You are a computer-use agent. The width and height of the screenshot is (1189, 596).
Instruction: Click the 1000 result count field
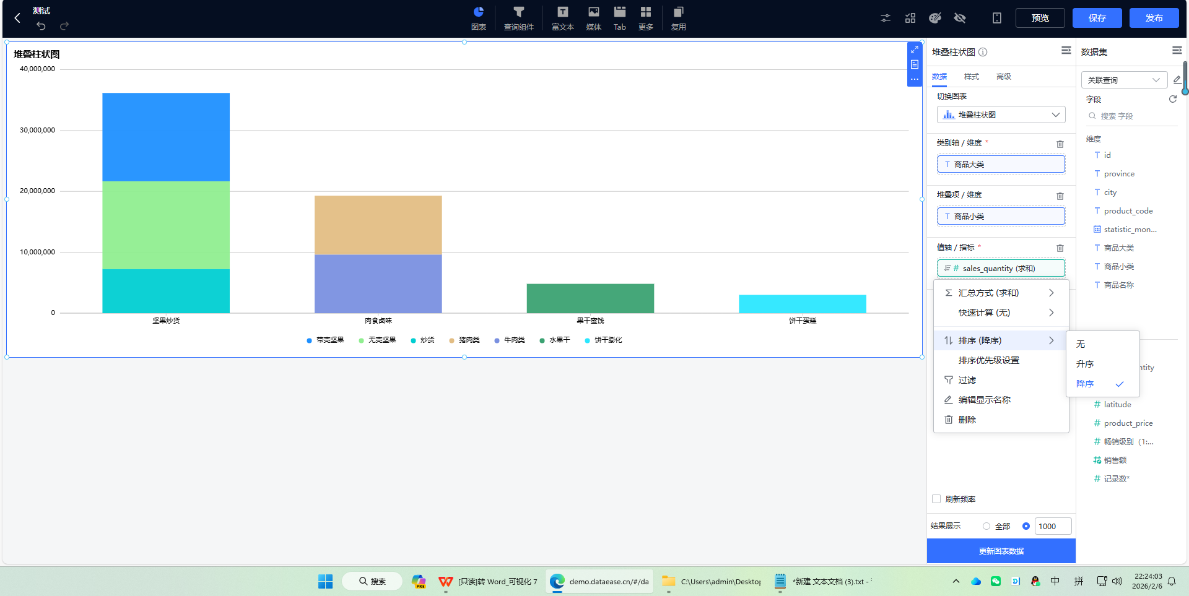tap(1053, 526)
